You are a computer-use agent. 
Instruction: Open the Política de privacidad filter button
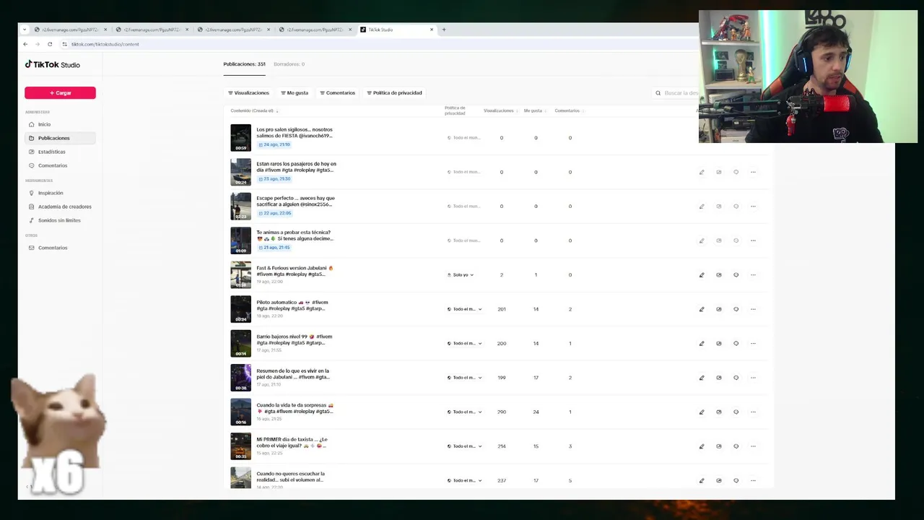coord(394,93)
